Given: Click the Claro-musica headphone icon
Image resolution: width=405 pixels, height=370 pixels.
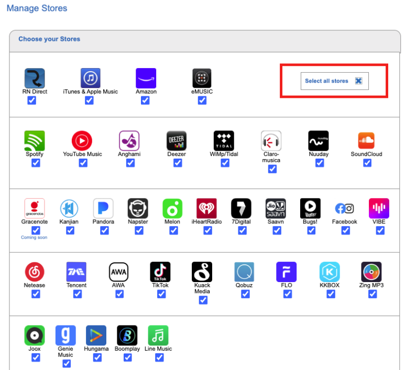Looking at the screenshot, I should pos(271,141).
